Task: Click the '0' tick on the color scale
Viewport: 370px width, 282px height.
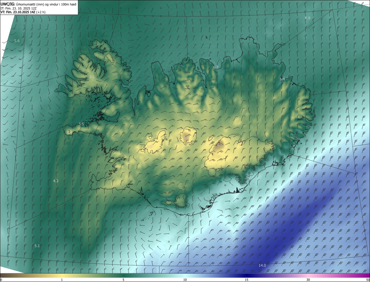Action: pos(1,280)
